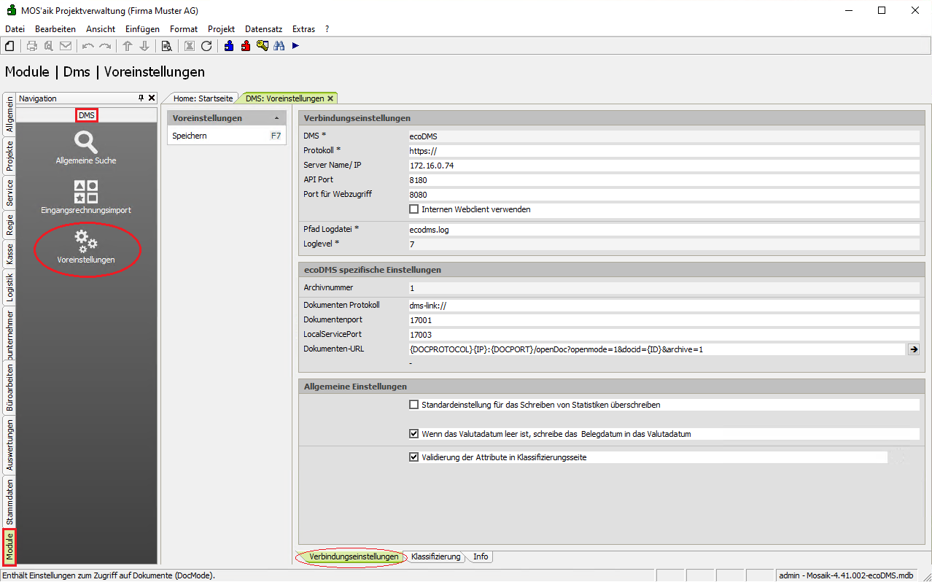Click the blue puzzle piece icon

tap(229, 46)
